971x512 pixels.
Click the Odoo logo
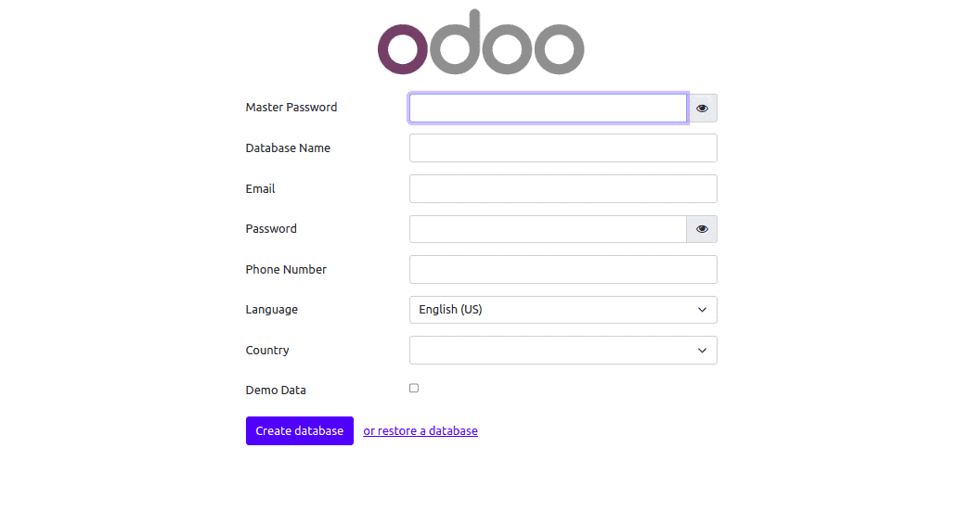(481, 43)
